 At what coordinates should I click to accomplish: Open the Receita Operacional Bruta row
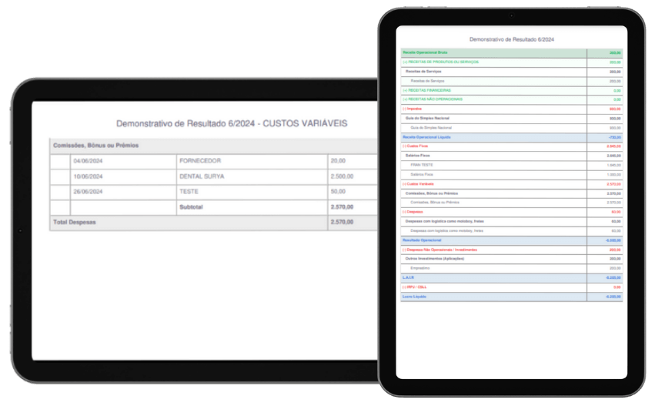coord(424,52)
